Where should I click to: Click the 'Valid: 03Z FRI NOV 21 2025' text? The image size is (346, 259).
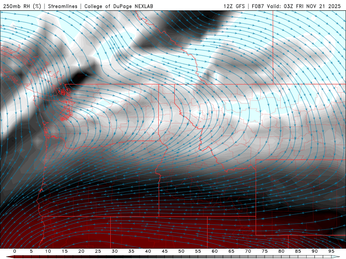coord(304,6)
